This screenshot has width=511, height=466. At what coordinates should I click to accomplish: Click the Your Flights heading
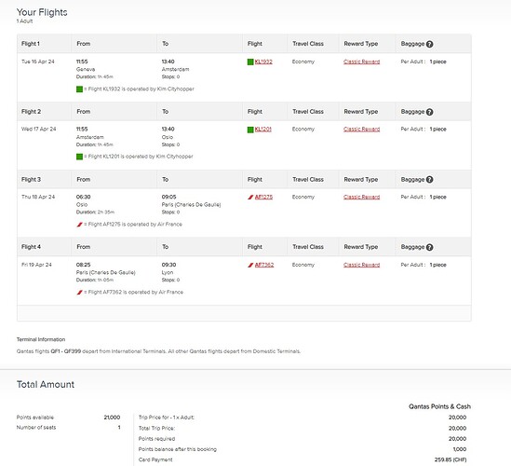pos(42,12)
